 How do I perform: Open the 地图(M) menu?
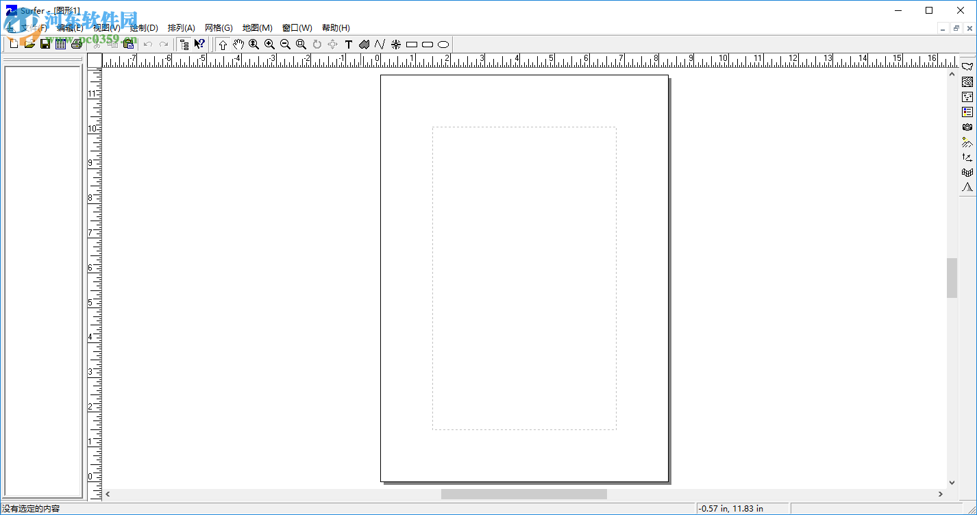(x=257, y=28)
